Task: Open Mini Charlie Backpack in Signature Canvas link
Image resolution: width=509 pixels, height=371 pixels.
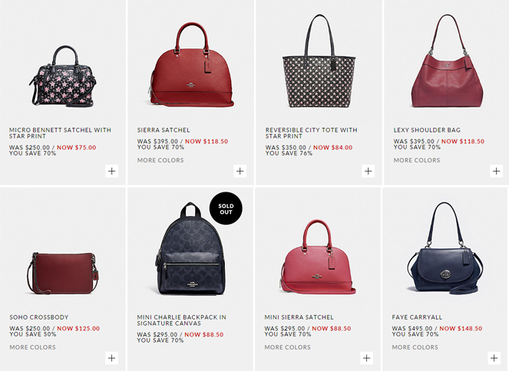Action: tap(181, 320)
